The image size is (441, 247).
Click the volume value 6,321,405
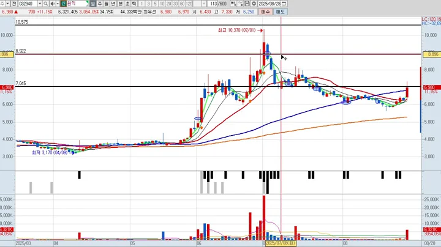(x=68, y=12)
